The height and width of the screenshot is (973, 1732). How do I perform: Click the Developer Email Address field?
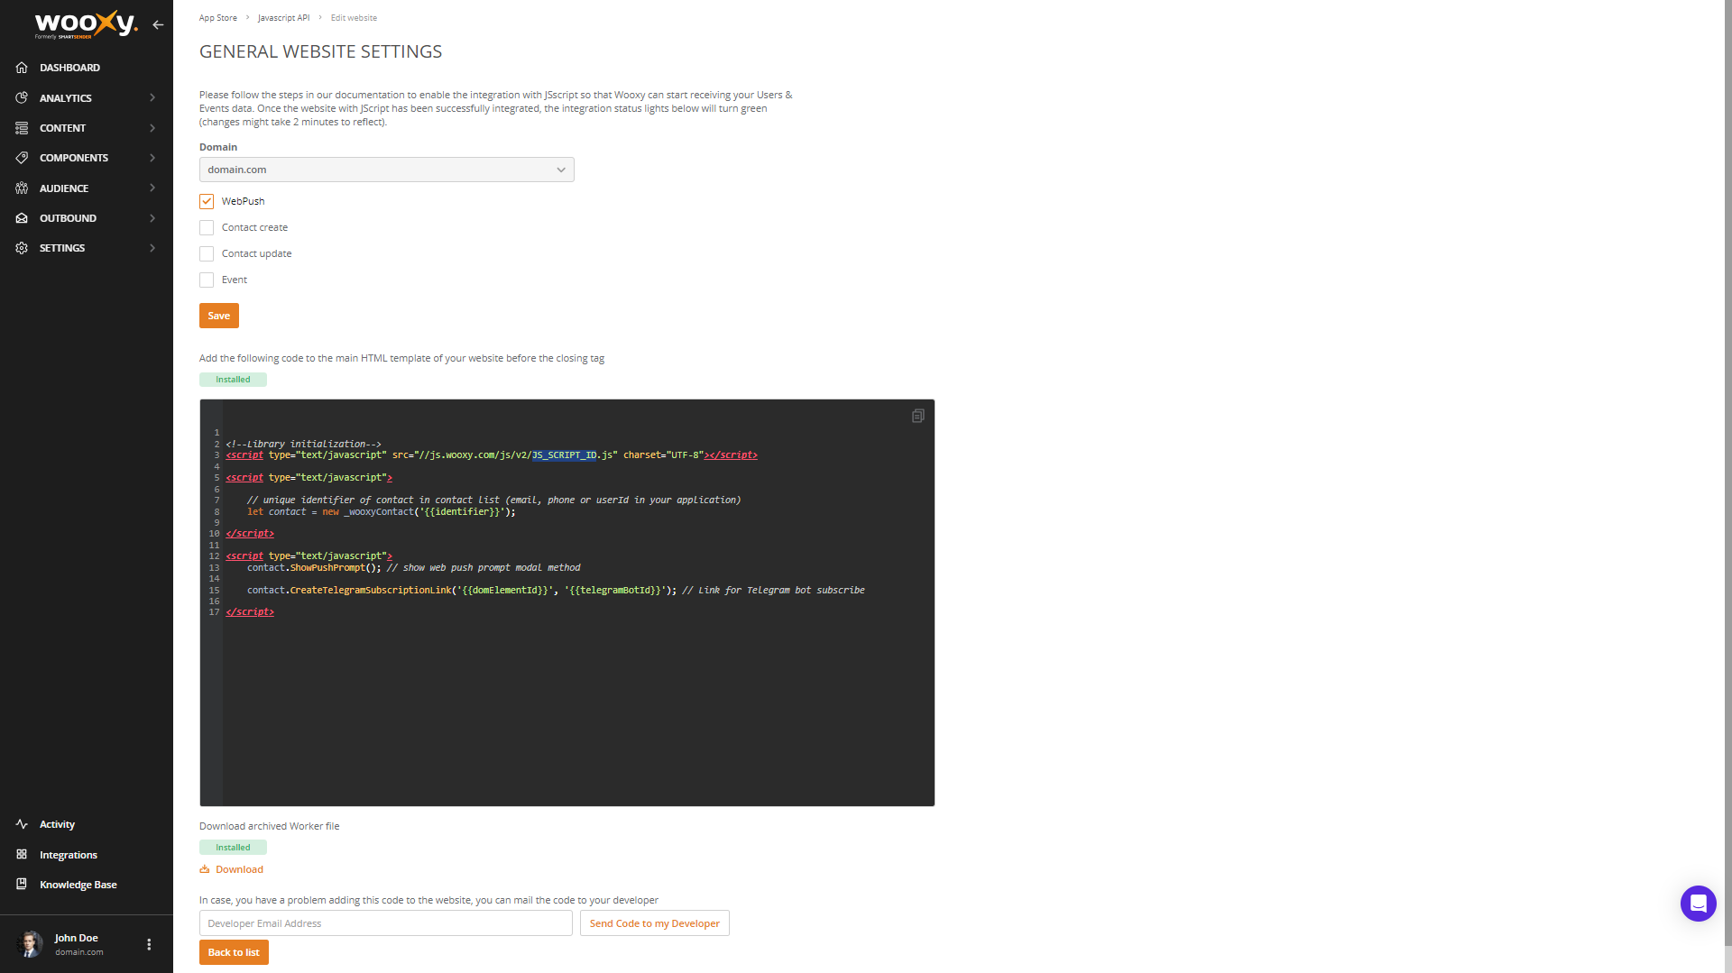(x=385, y=923)
